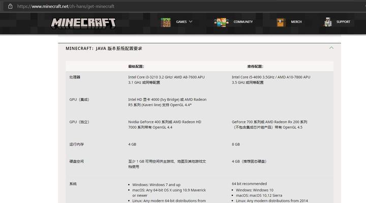
Task: Select the '处理器' row label
Action: [75, 77]
